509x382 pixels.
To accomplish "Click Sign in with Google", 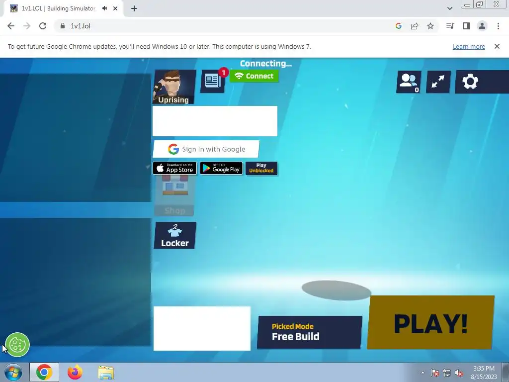I will (206, 149).
